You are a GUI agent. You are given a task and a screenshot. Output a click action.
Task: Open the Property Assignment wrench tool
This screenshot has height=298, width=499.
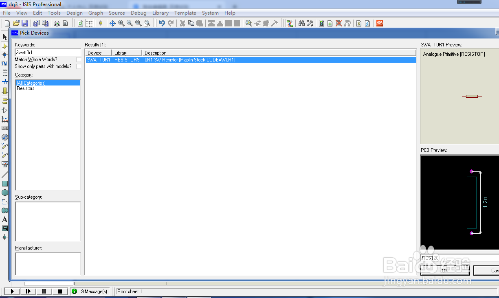(310, 23)
